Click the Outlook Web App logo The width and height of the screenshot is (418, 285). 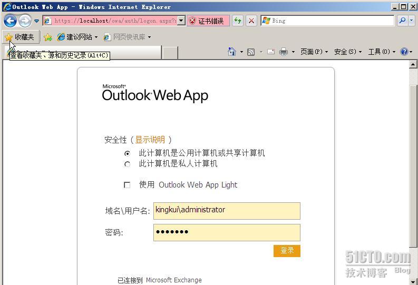[155, 93]
